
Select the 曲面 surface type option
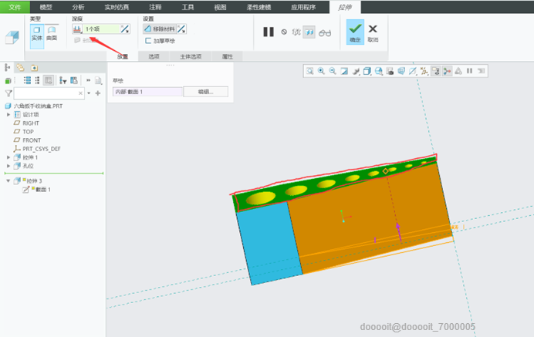click(x=52, y=32)
